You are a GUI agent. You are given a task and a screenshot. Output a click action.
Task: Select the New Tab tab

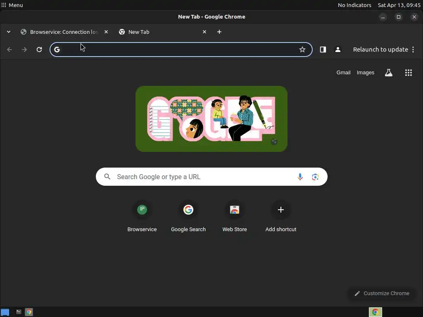(x=162, y=32)
